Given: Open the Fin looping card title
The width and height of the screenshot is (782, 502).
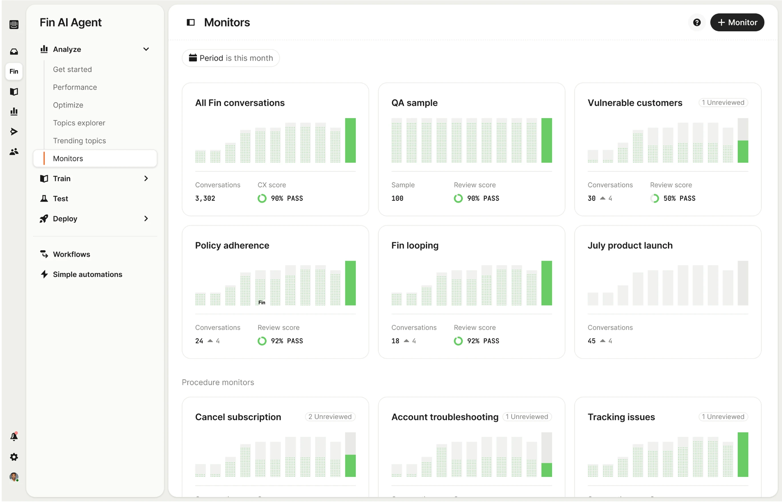Looking at the screenshot, I should point(415,245).
